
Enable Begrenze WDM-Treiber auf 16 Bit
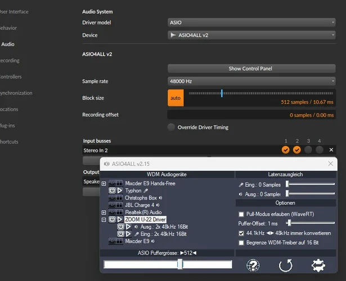241,242
